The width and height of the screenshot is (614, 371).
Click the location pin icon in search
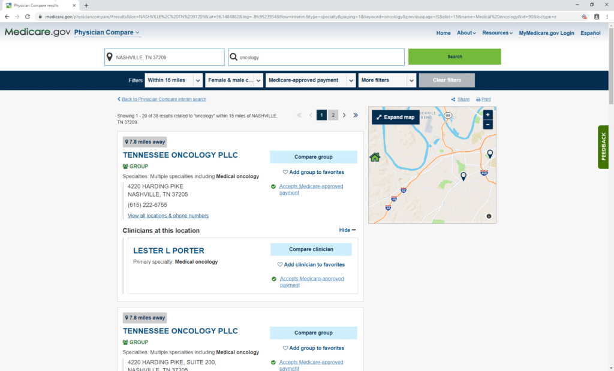tap(110, 57)
